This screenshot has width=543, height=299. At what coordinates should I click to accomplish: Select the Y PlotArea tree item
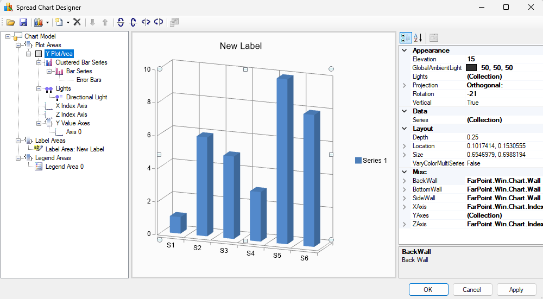(x=59, y=54)
